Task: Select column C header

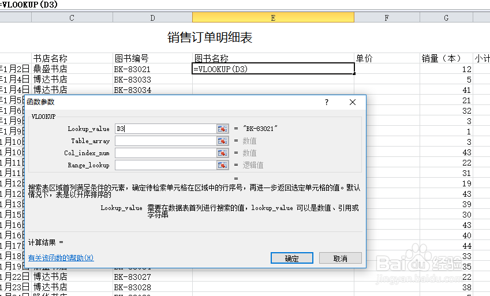Action: click(x=72, y=18)
